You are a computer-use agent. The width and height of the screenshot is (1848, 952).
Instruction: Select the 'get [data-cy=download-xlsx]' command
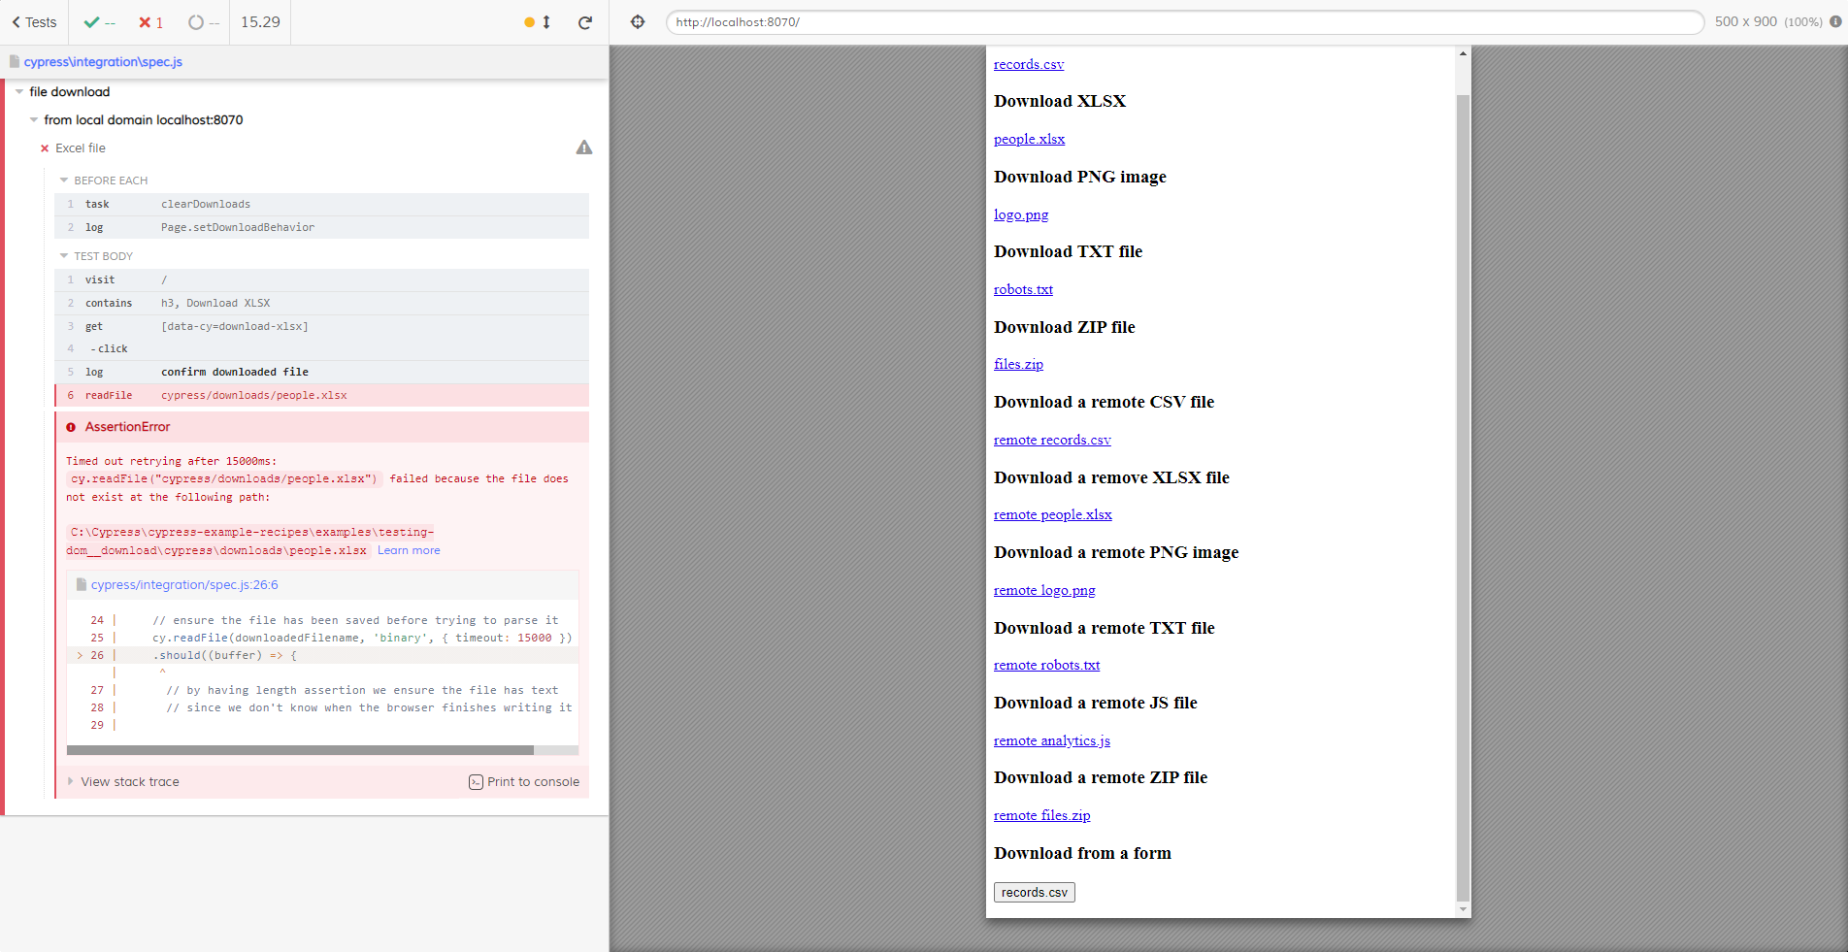click(x=321, y=326)
